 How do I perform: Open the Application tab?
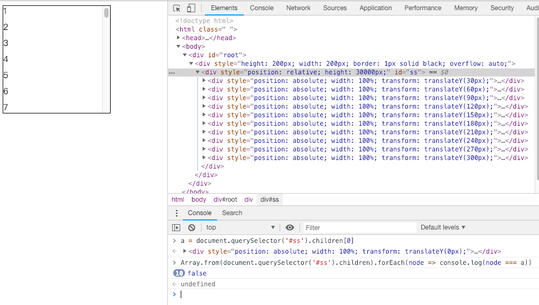pos(375,8)
